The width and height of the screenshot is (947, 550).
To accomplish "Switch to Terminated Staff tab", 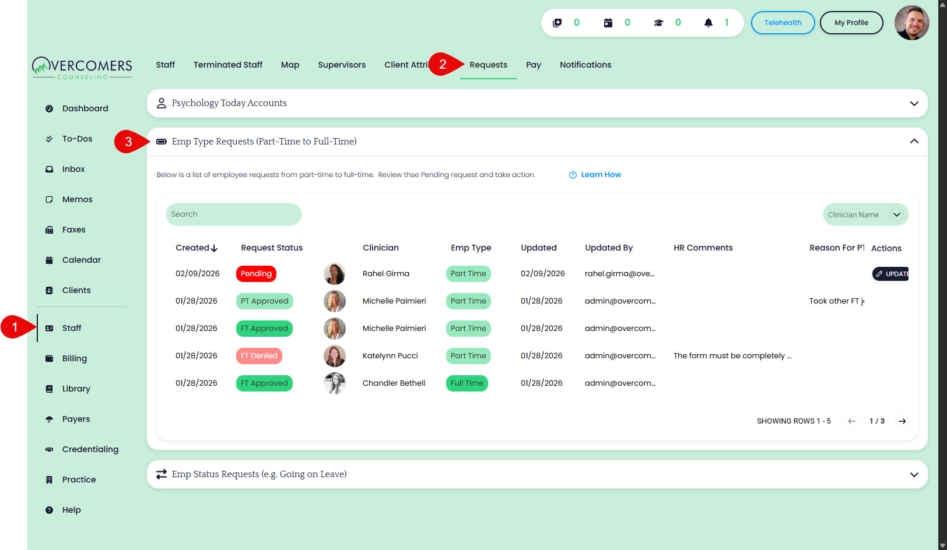I will tap(228, 65).
